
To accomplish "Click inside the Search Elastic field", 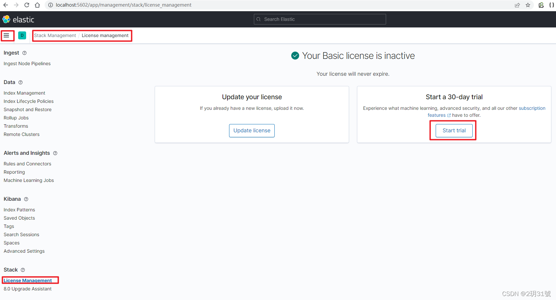I will pos(319,19).
